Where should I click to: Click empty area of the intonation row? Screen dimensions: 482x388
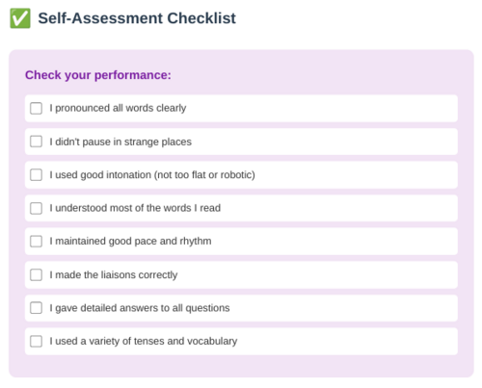click(x=354, y=175)
